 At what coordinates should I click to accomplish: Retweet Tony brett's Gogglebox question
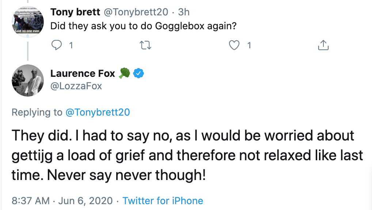[146, 45]
